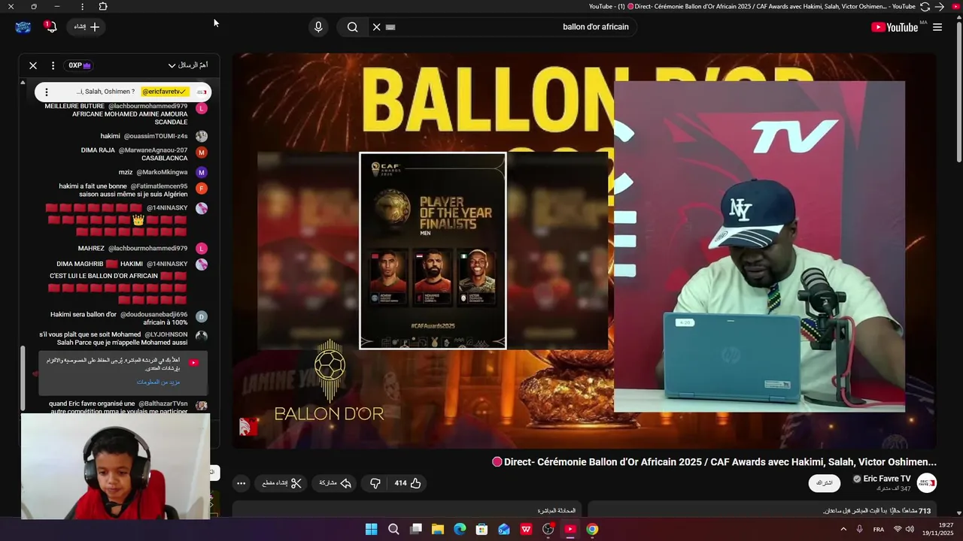
Task: Open the Eric Favre TV channel name
Action: [x=887, y=479]
